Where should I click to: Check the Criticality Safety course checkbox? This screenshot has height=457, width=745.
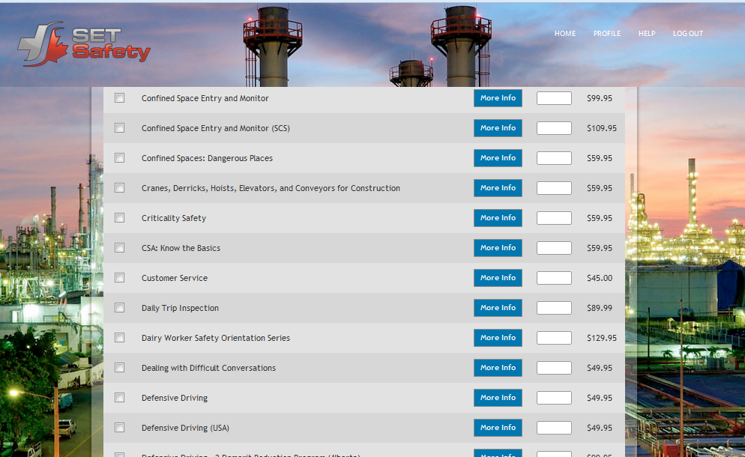click(119, 217)
